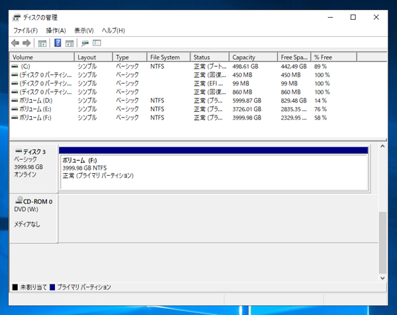Sort by the Free Spa... column header

click(x=294, y=57)
